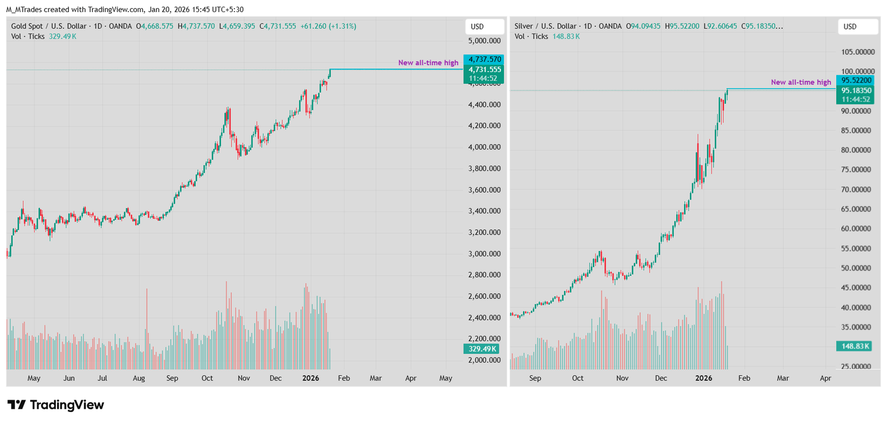Click the 329.49K gold volume tag
This screenshot has height=423, width=887.
tap(482, 349)
